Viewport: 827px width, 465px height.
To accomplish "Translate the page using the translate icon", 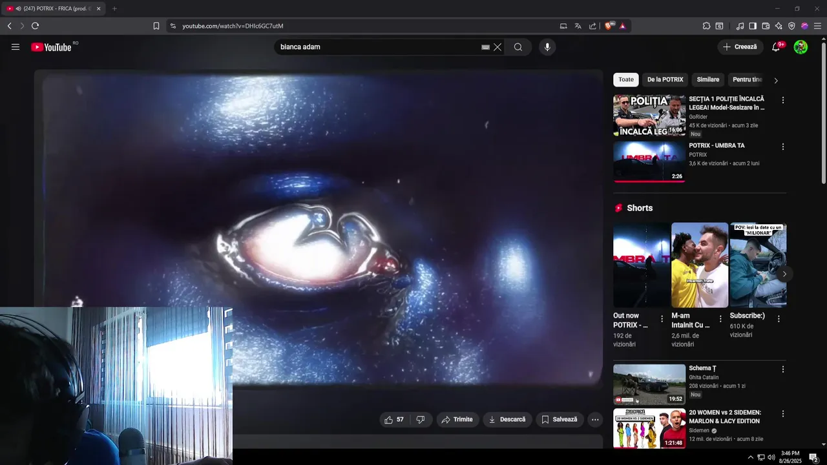I will point(578,26).
